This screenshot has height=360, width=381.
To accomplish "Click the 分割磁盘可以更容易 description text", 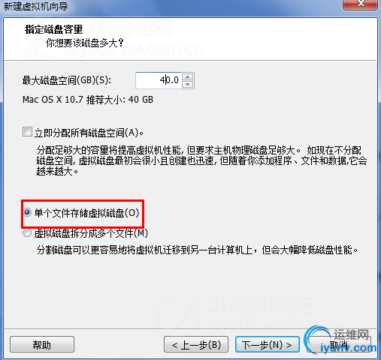I will [x=197, y=250].
